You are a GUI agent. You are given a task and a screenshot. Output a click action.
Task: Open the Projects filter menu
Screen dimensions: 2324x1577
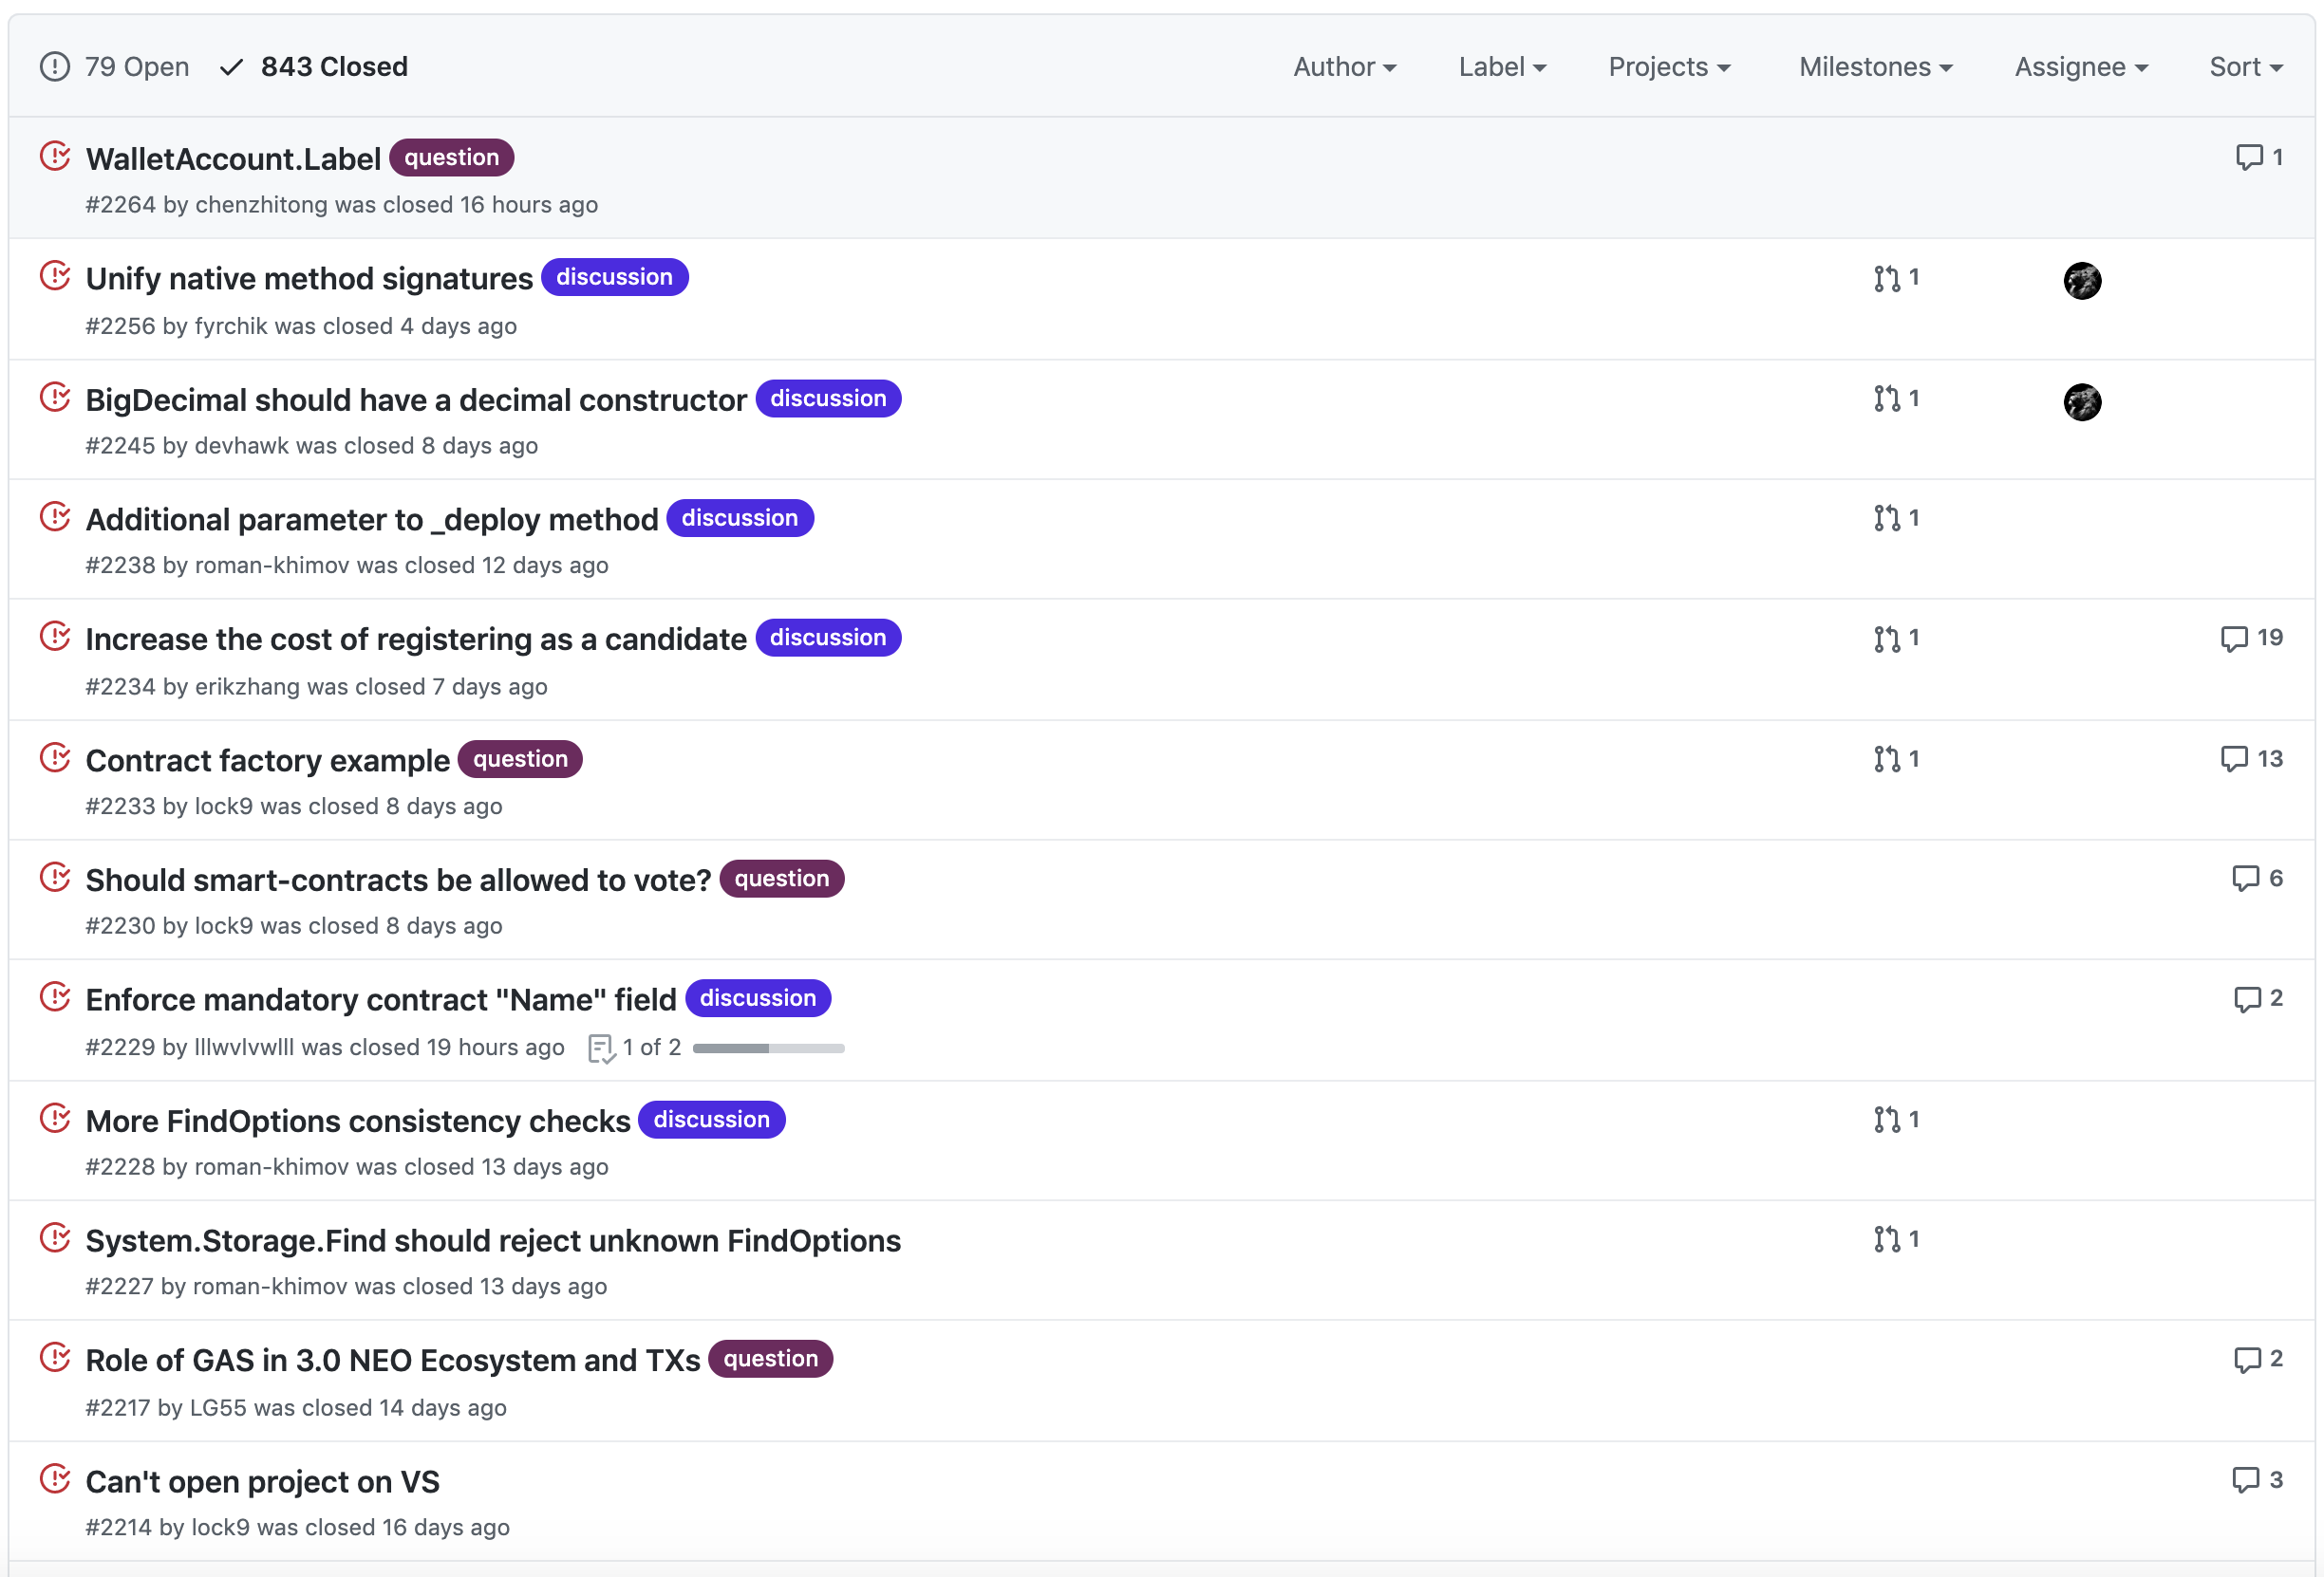coord(1669,67)
